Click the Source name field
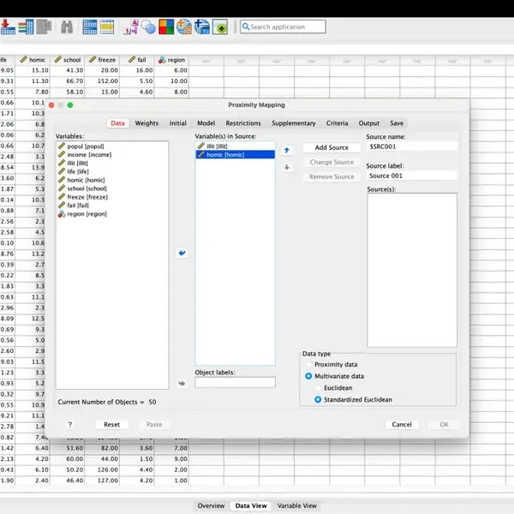Viewport: 514px width, 514px height. point(412,146)
